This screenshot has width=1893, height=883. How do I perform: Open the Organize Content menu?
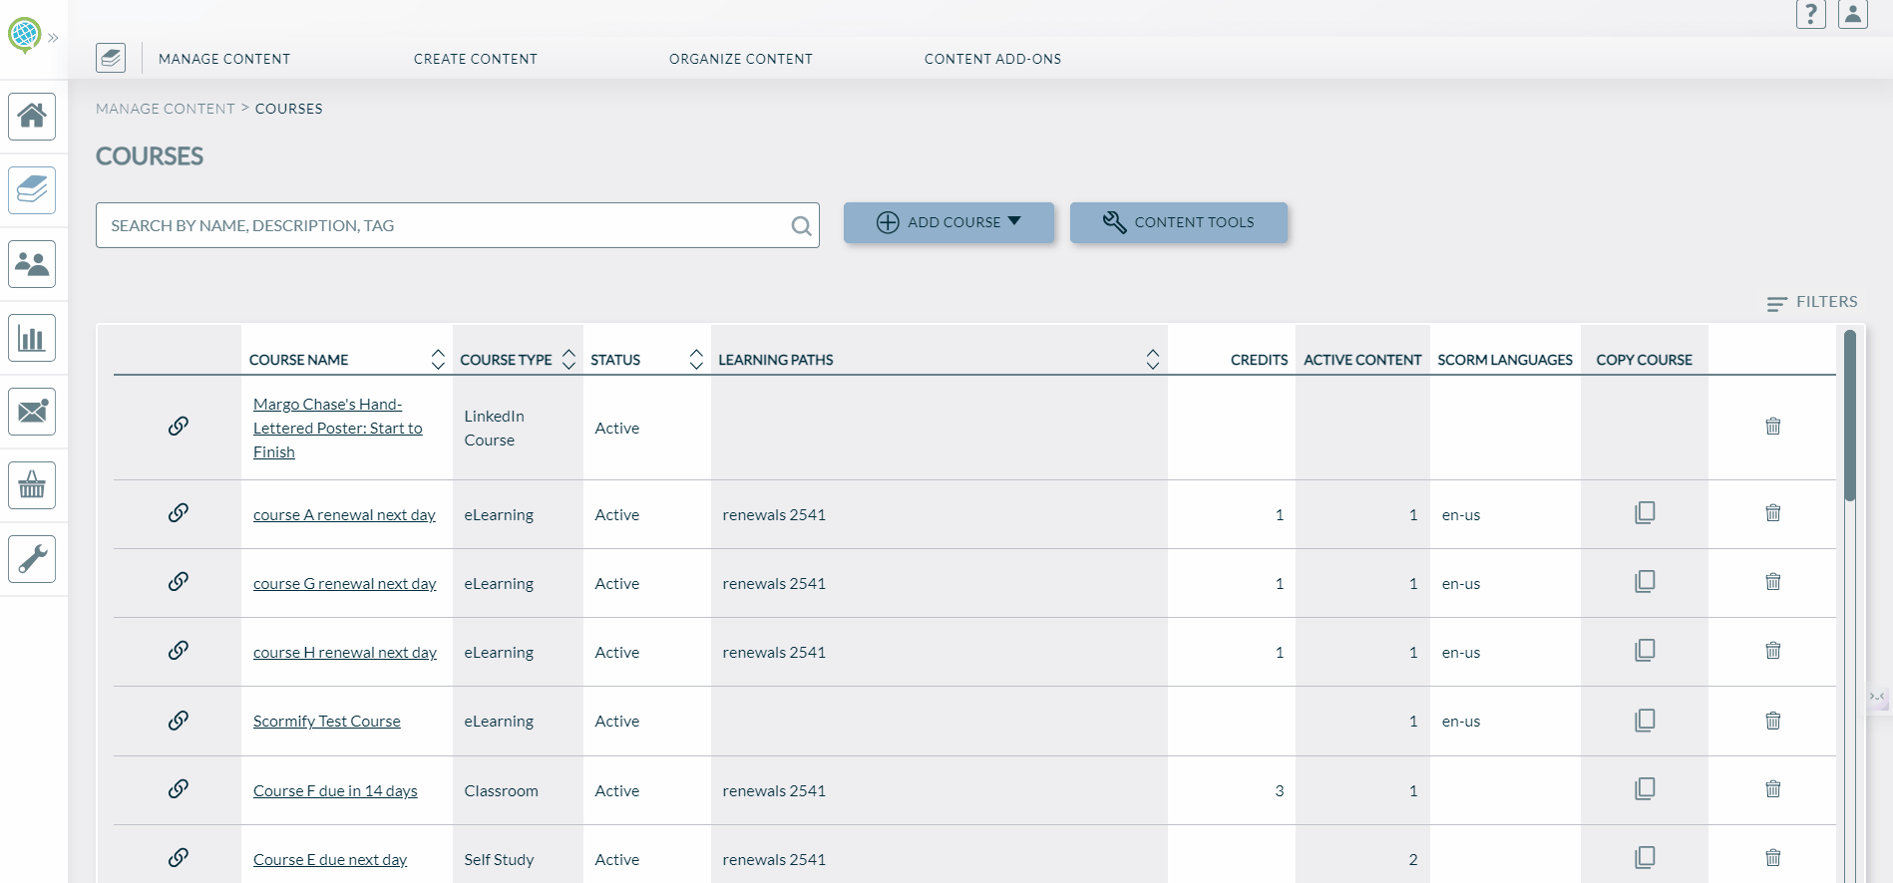point(741,59)
